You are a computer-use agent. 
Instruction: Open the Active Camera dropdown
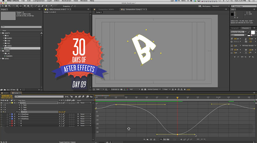click(154, 90)
